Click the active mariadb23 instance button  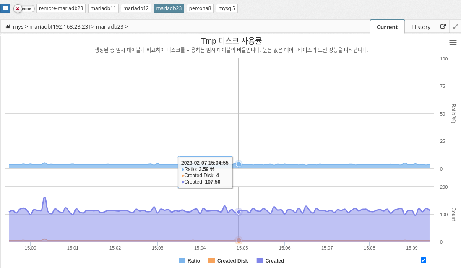coord(169,8)
